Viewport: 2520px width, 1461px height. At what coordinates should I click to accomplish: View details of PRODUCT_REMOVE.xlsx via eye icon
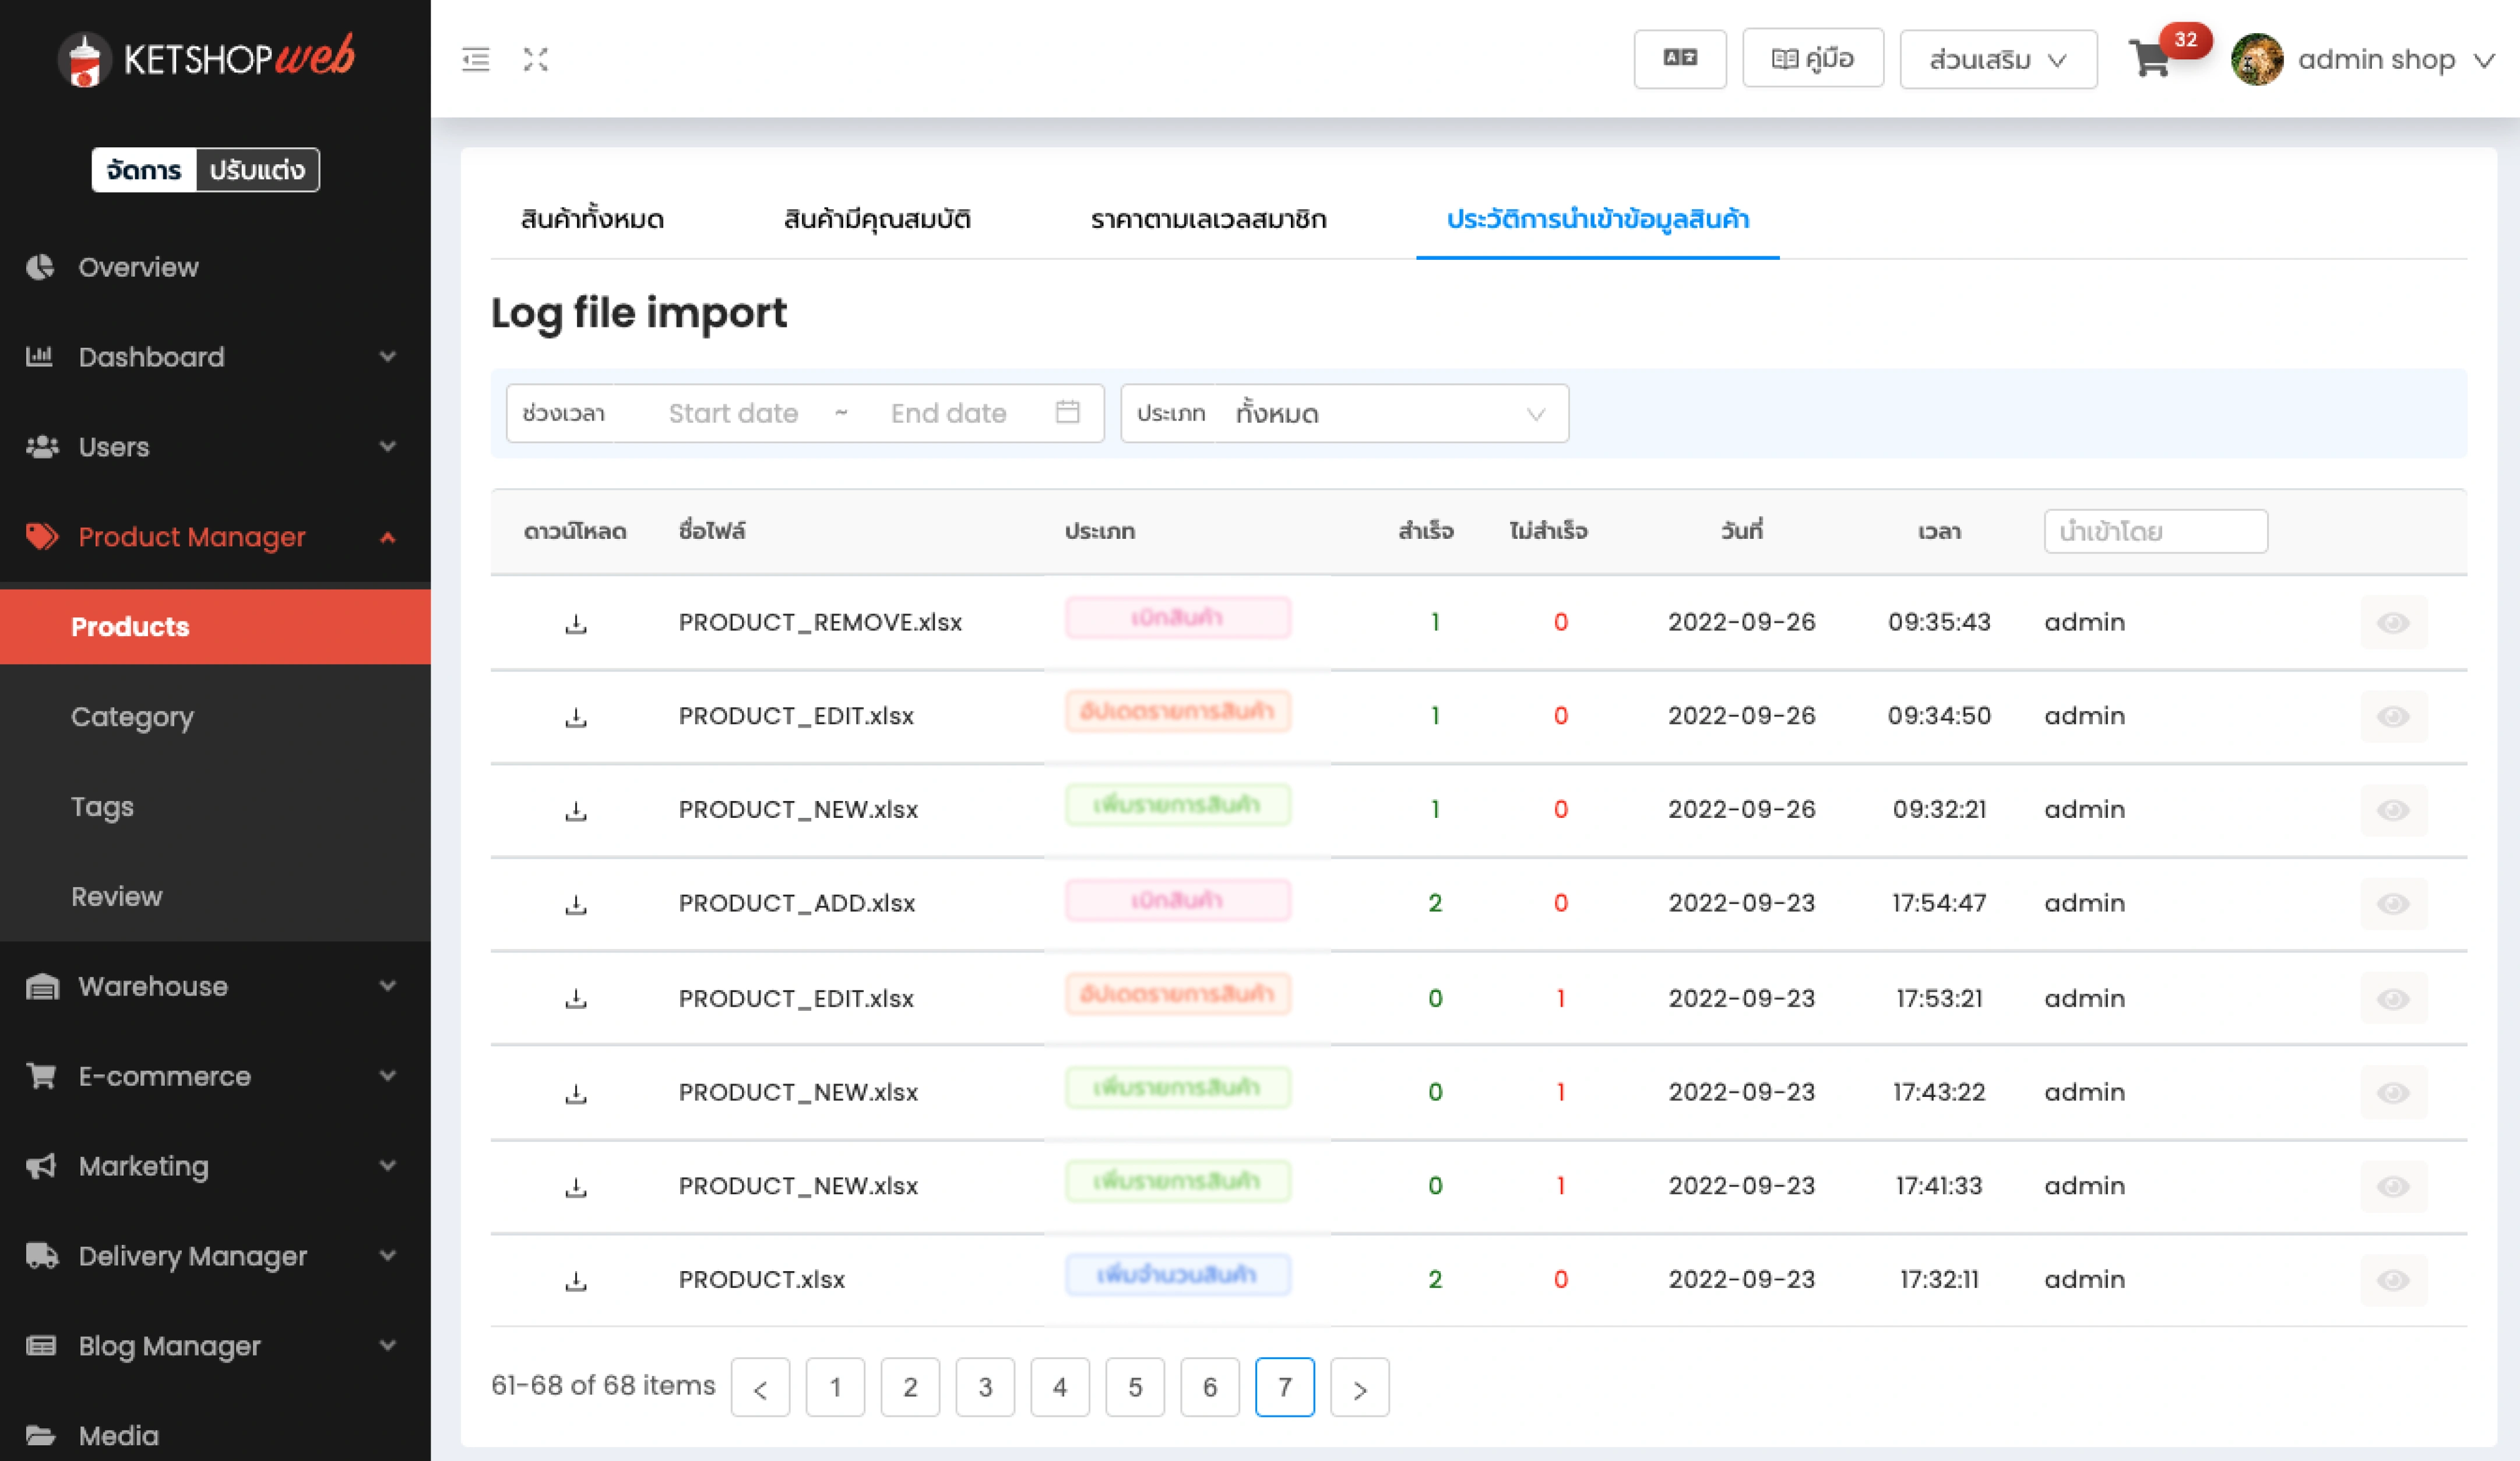[x=2393, y=623]
